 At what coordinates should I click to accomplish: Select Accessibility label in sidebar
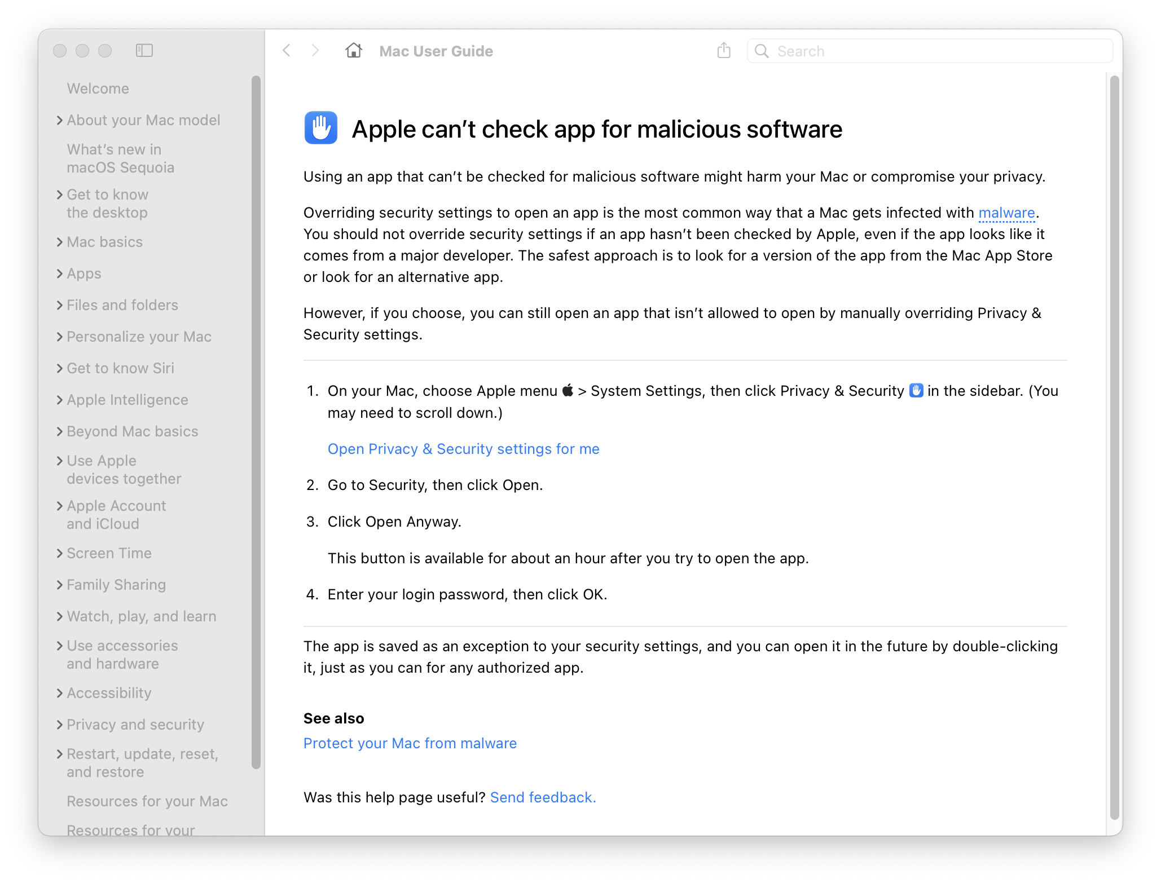(109, 693)
